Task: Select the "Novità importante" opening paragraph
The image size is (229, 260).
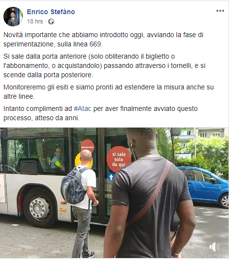Action: coord(103,40)
